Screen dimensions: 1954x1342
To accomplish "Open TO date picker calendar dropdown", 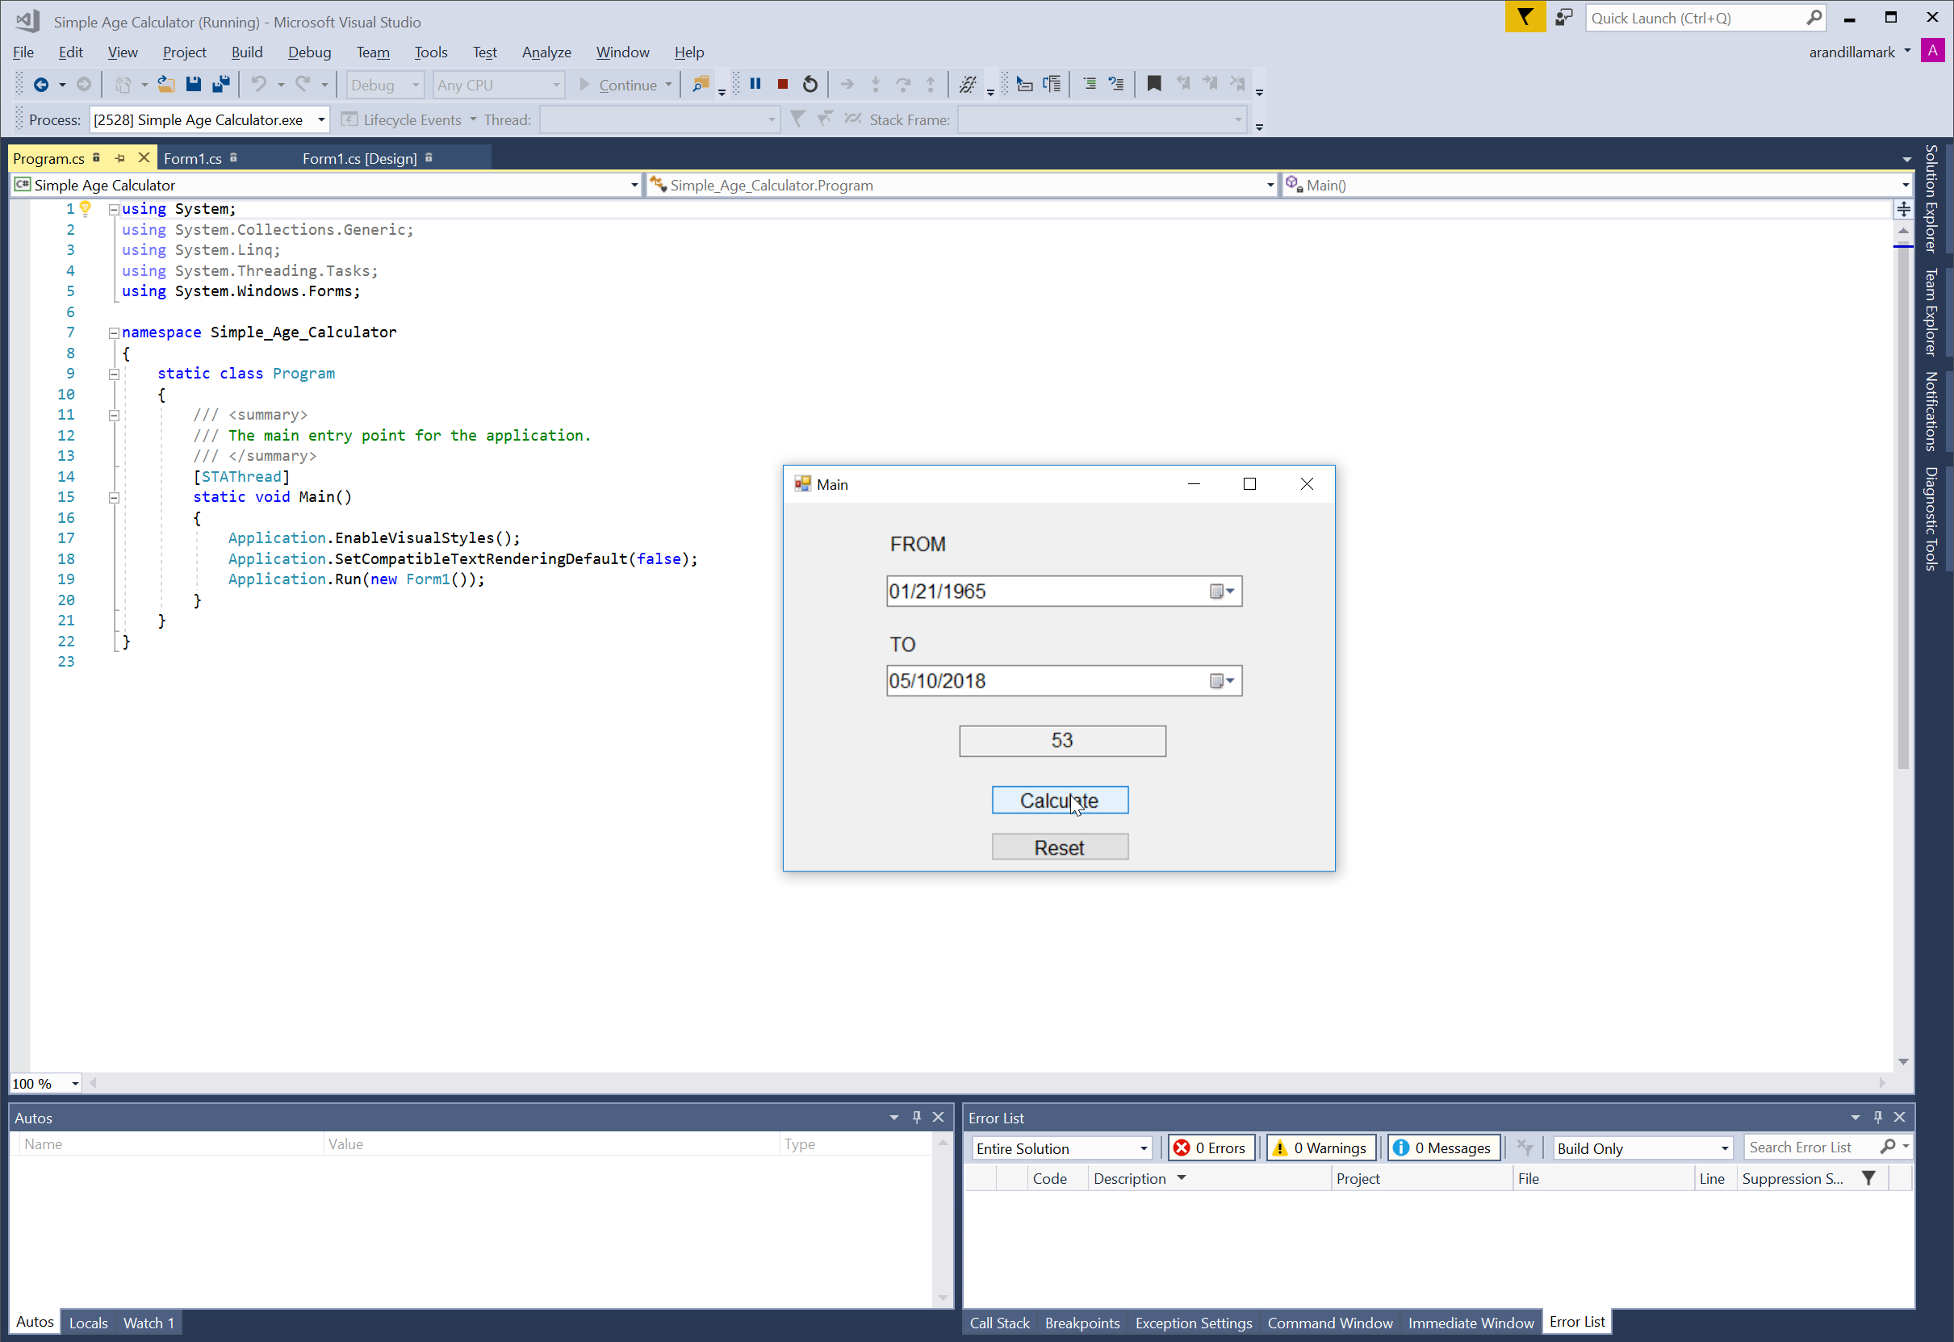I will pos(1222,681).
